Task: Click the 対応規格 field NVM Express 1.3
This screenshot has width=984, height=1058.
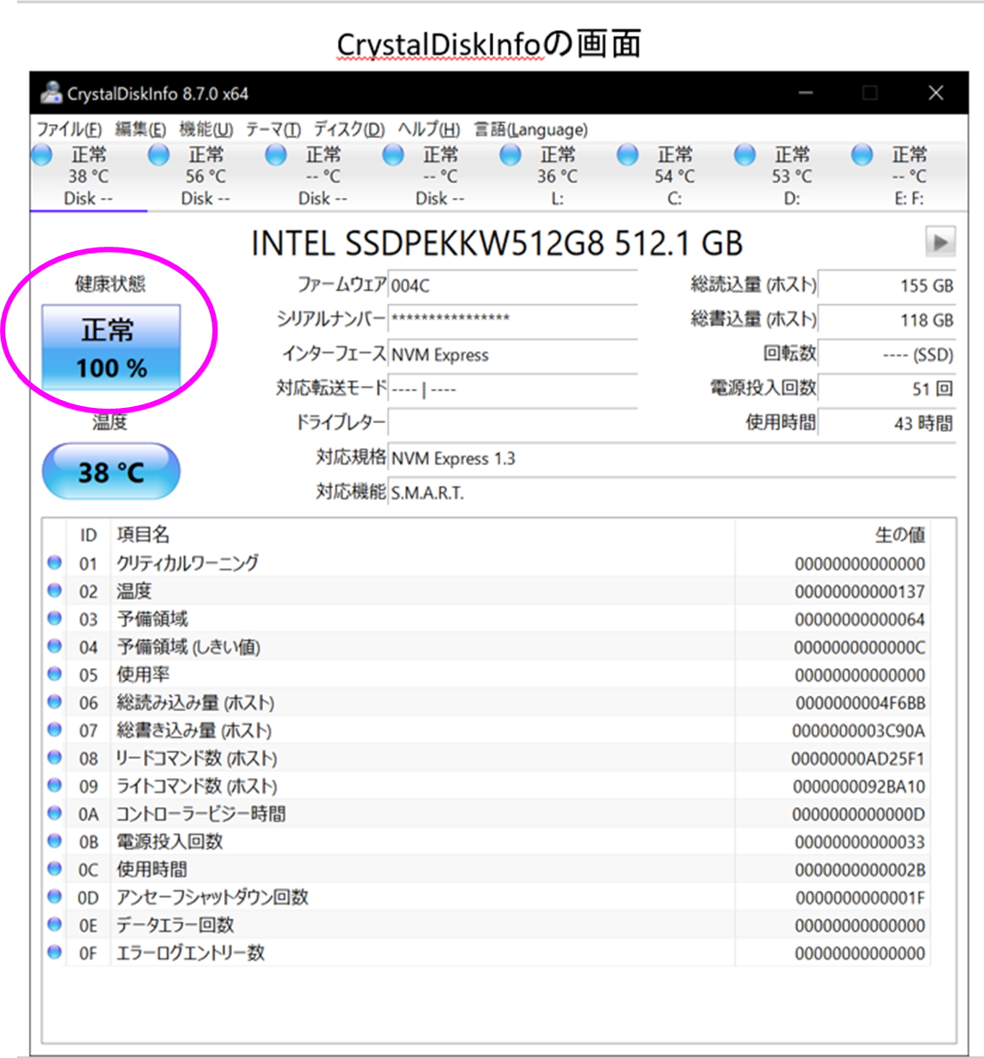Action: pos(672,458)
